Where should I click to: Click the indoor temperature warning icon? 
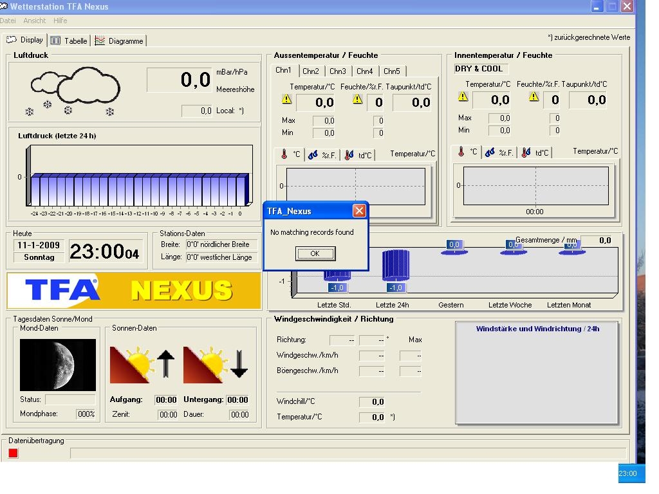click(x=463, y=96)
